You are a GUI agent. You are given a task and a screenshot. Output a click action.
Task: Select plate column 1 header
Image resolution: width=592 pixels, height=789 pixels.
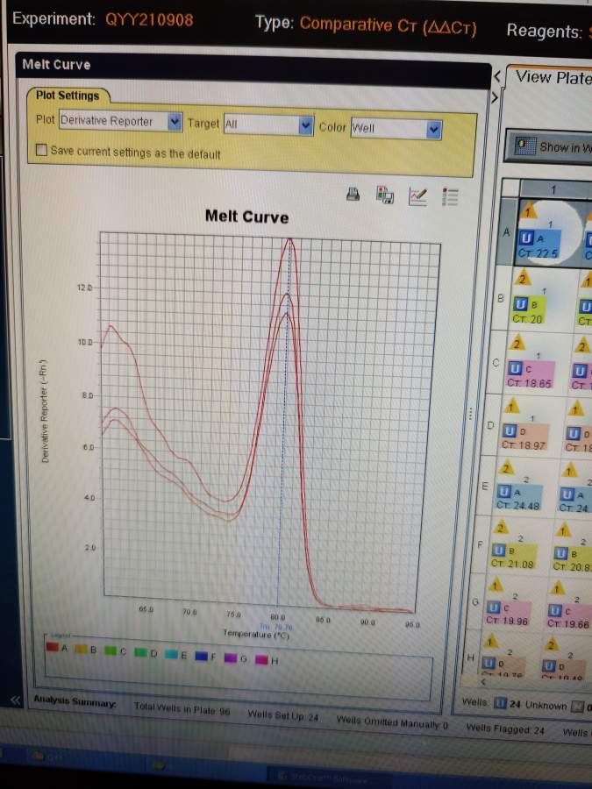click(554, 189)
